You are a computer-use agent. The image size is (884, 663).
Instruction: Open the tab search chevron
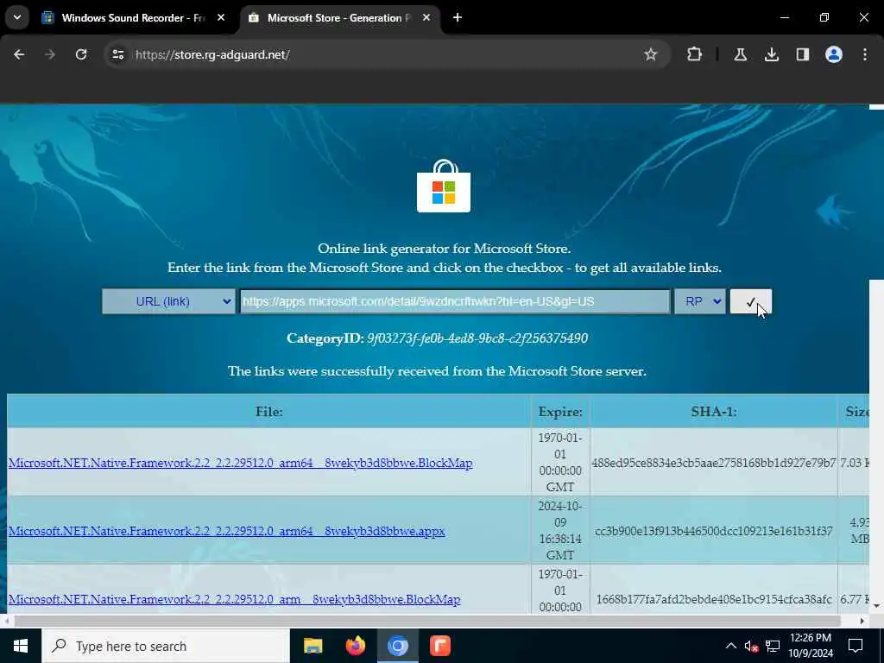click(17, 17)
